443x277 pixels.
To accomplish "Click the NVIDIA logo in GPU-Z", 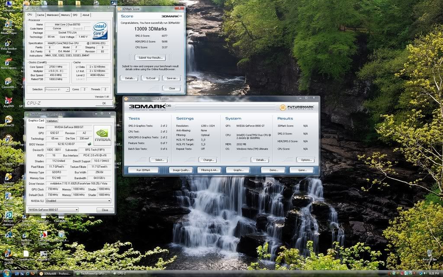I will [x=102, y=135].
